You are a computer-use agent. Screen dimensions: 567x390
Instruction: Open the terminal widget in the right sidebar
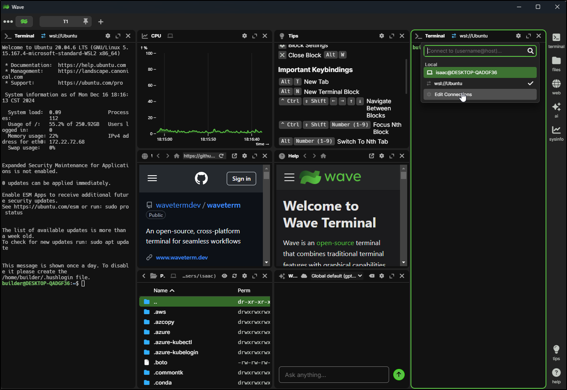point(556,41)
